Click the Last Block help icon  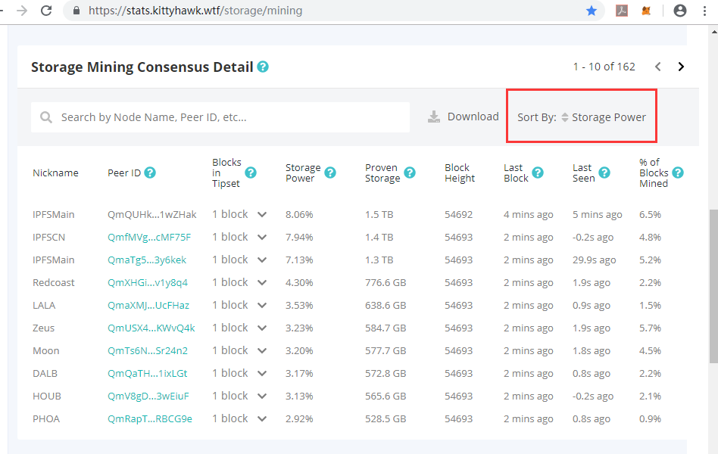(x=538, y=173)
